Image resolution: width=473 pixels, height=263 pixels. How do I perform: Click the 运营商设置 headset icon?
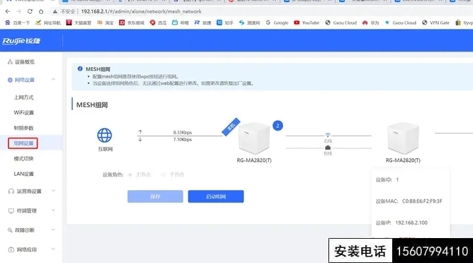tap(11, 192)
